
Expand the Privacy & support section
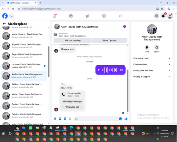click(x=152, y=77)
